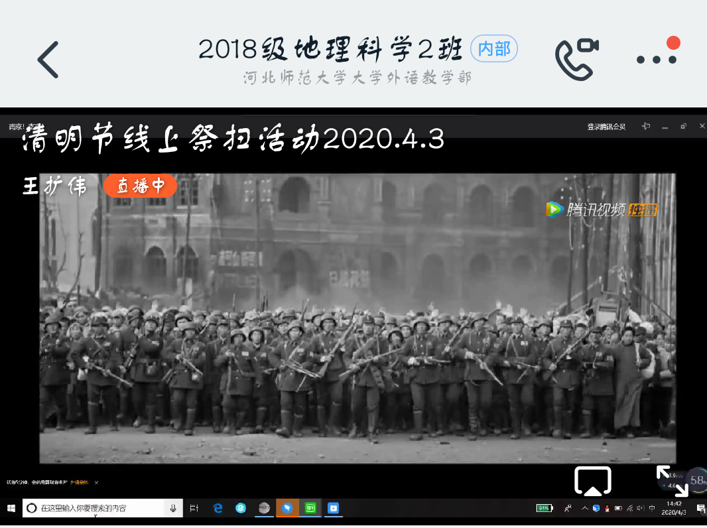Open Task View on the taskbar
The image size is (707, 528).
click(x=194, y=508)
